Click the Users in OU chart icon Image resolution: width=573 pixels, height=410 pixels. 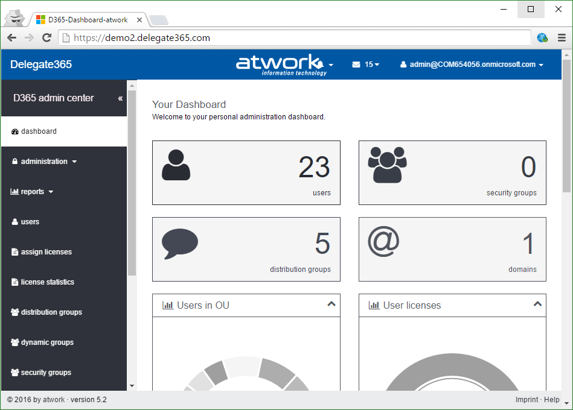pos(168,305)
